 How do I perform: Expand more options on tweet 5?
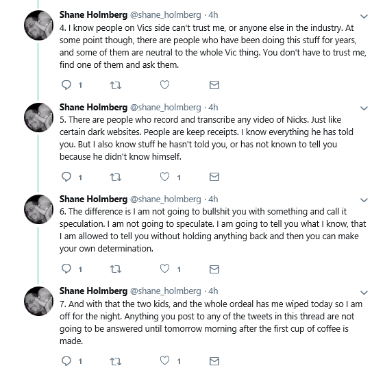364,108
